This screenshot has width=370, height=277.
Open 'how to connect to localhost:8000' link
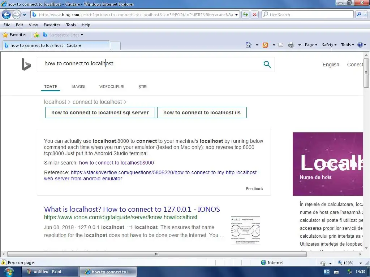pos(116,163)
